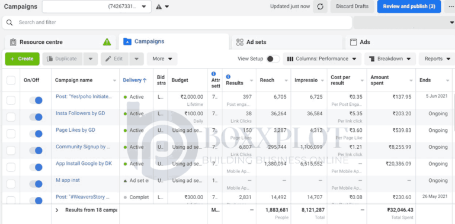Open the App Install Google by DK campaign
The image size is (455, 224).
click(84, 164)
